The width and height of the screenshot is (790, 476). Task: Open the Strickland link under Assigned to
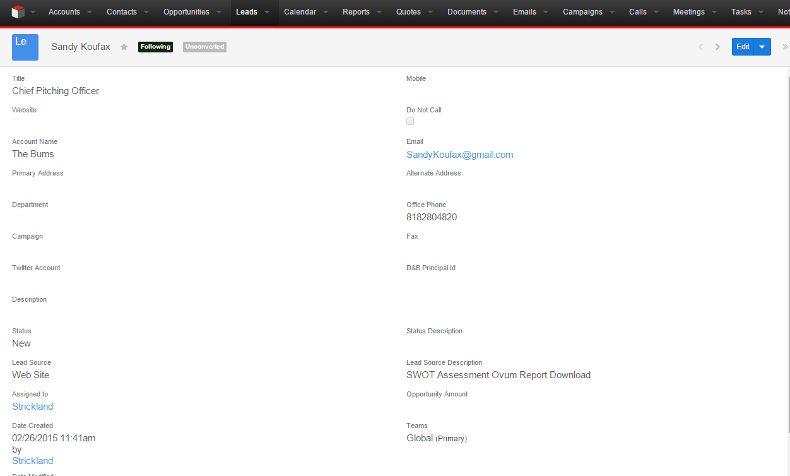(32, 407)
